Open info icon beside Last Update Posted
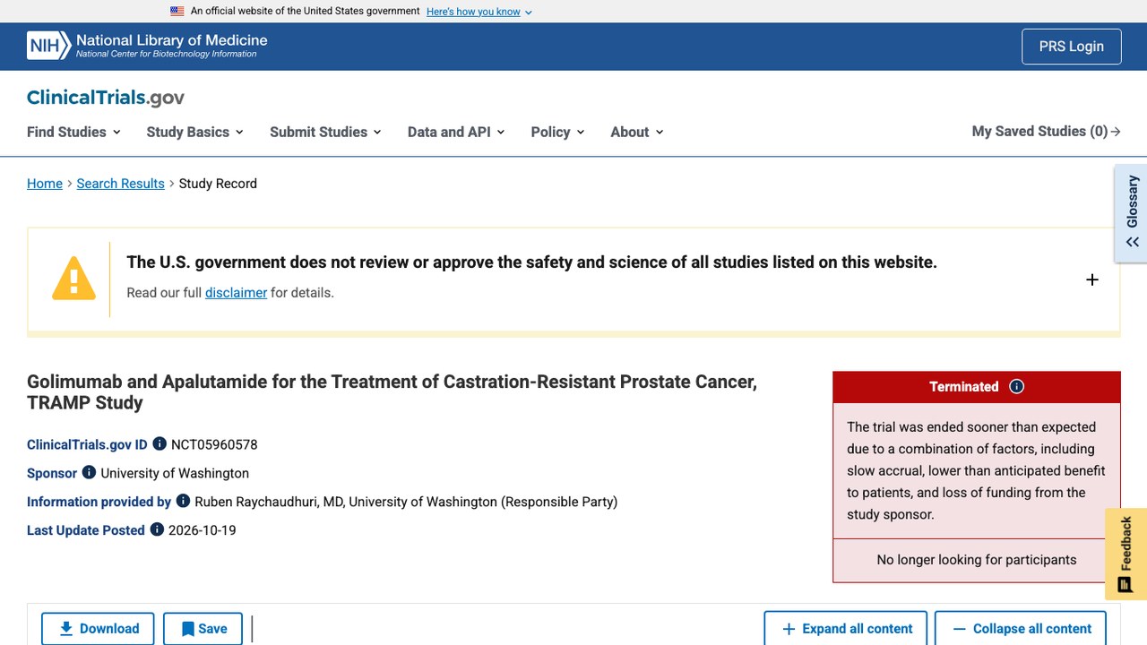 tap(157, 529)
